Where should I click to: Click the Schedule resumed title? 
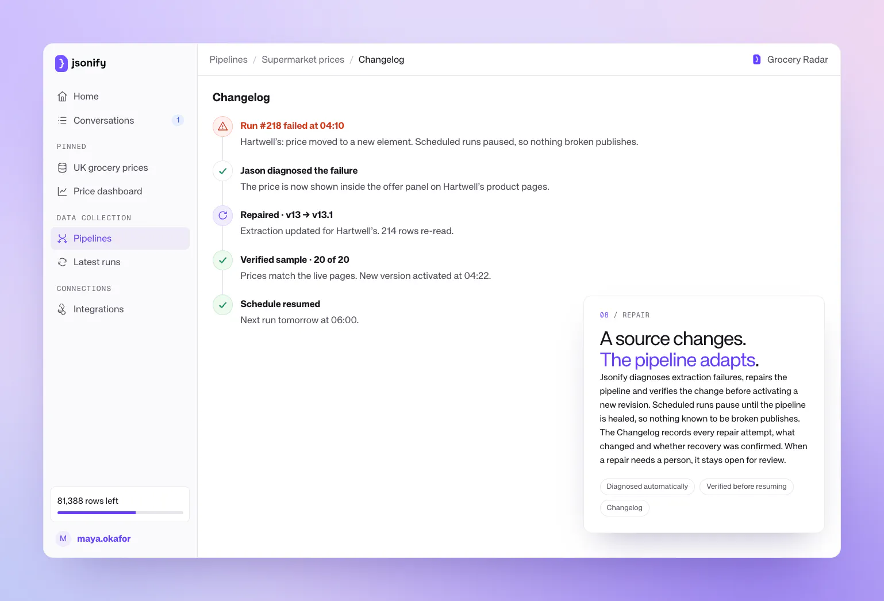tap(280, 304)
